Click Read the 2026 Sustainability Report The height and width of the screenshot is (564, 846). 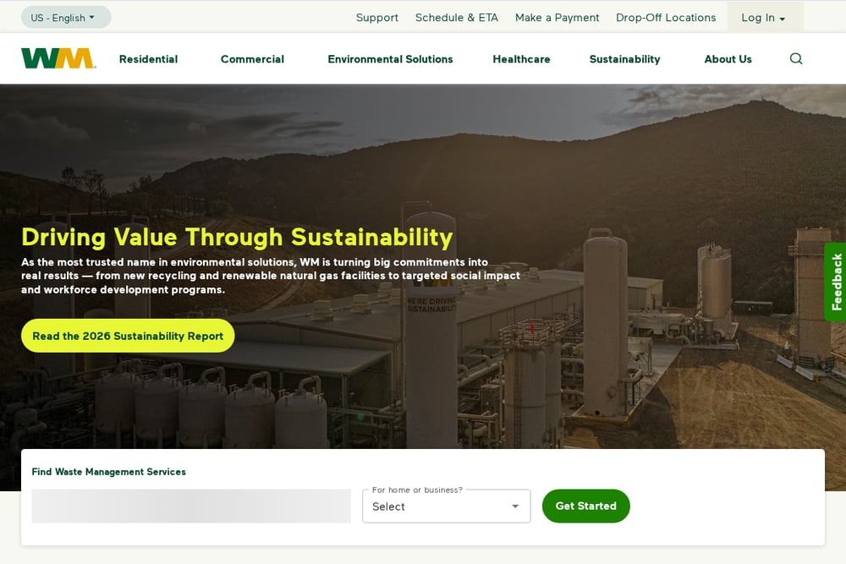pos(128,336)
